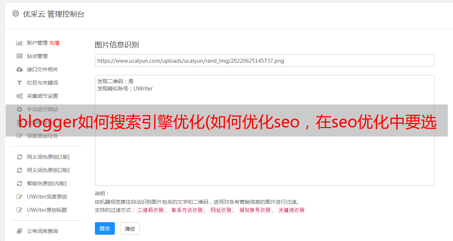The width and height of the screenshot is (453, 241).
Task: Click the 疑似账号识别 filter tag
Action: coord(255,210)
